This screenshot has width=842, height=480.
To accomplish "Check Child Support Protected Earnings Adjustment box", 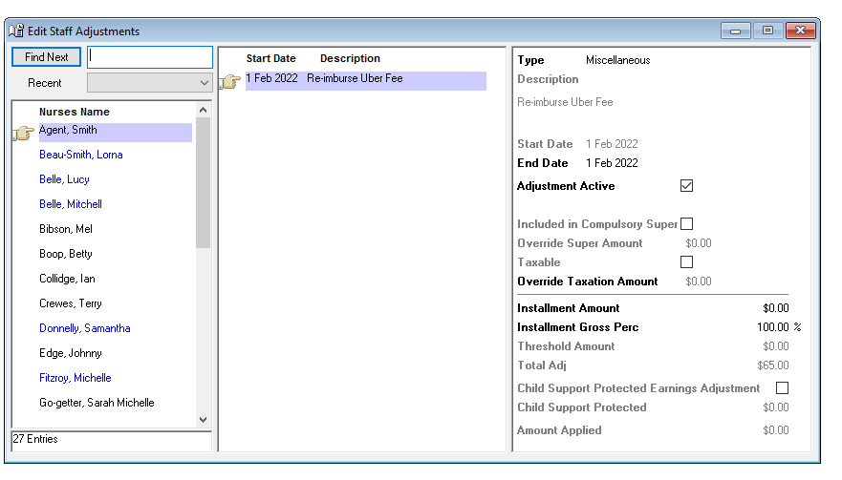I will click(782, 387).
